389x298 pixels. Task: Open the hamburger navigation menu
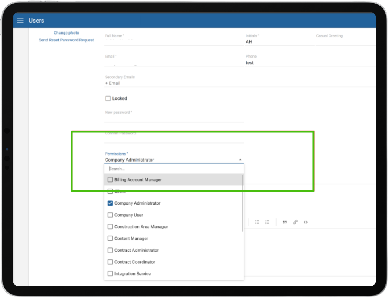tap(20, 21)
